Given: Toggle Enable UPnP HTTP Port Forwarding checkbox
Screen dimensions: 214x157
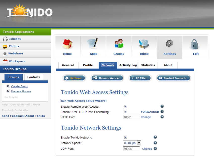Looking at the screenshot, I should 125,112.
